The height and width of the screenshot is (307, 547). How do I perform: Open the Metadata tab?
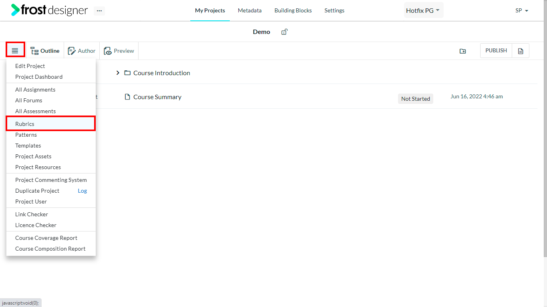pyautogui.click(x=249, y=10)
